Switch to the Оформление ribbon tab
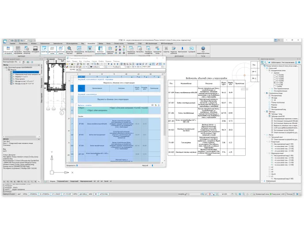Image resolution: width=304 pixels, height=237 pixels. [45, 44]
